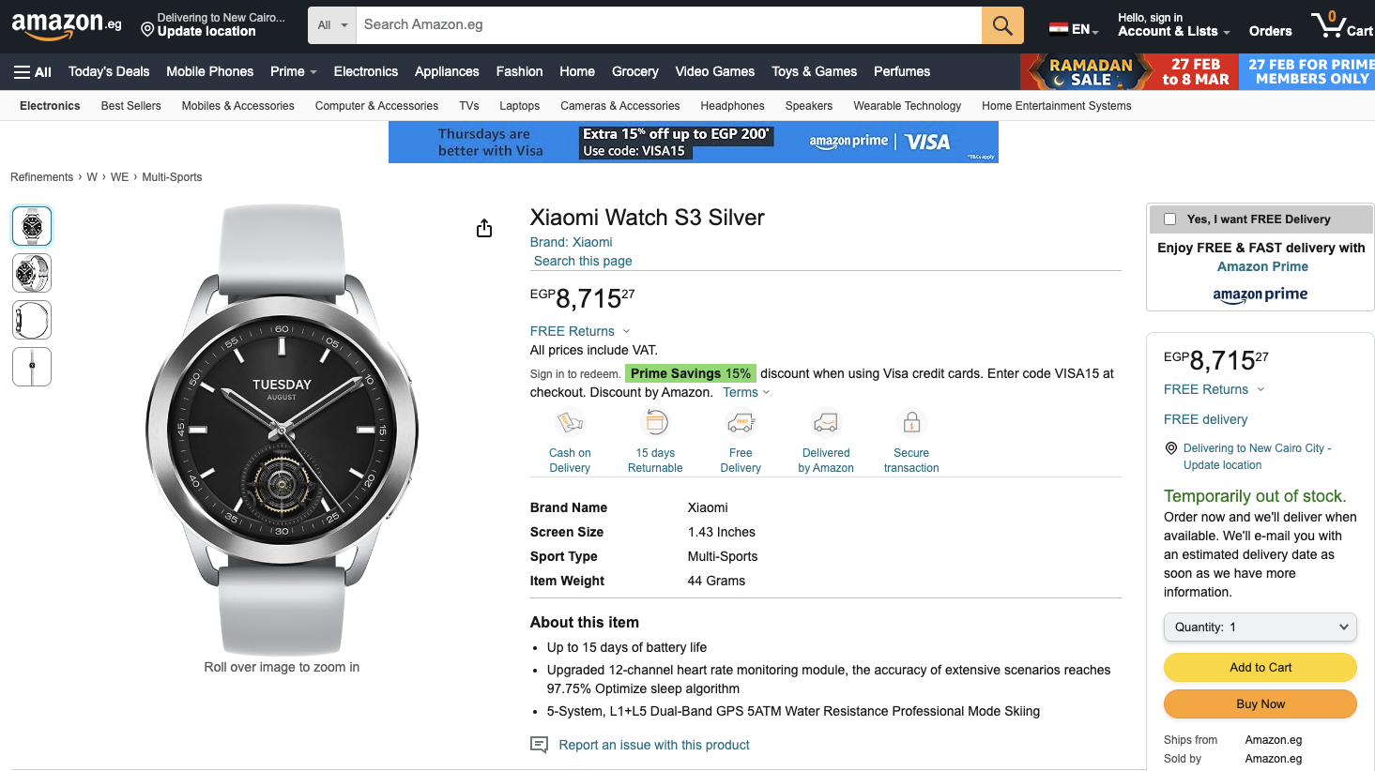Click the 15 days Returnable icon
Screen dimensions: 1375x771
(655, 423)
